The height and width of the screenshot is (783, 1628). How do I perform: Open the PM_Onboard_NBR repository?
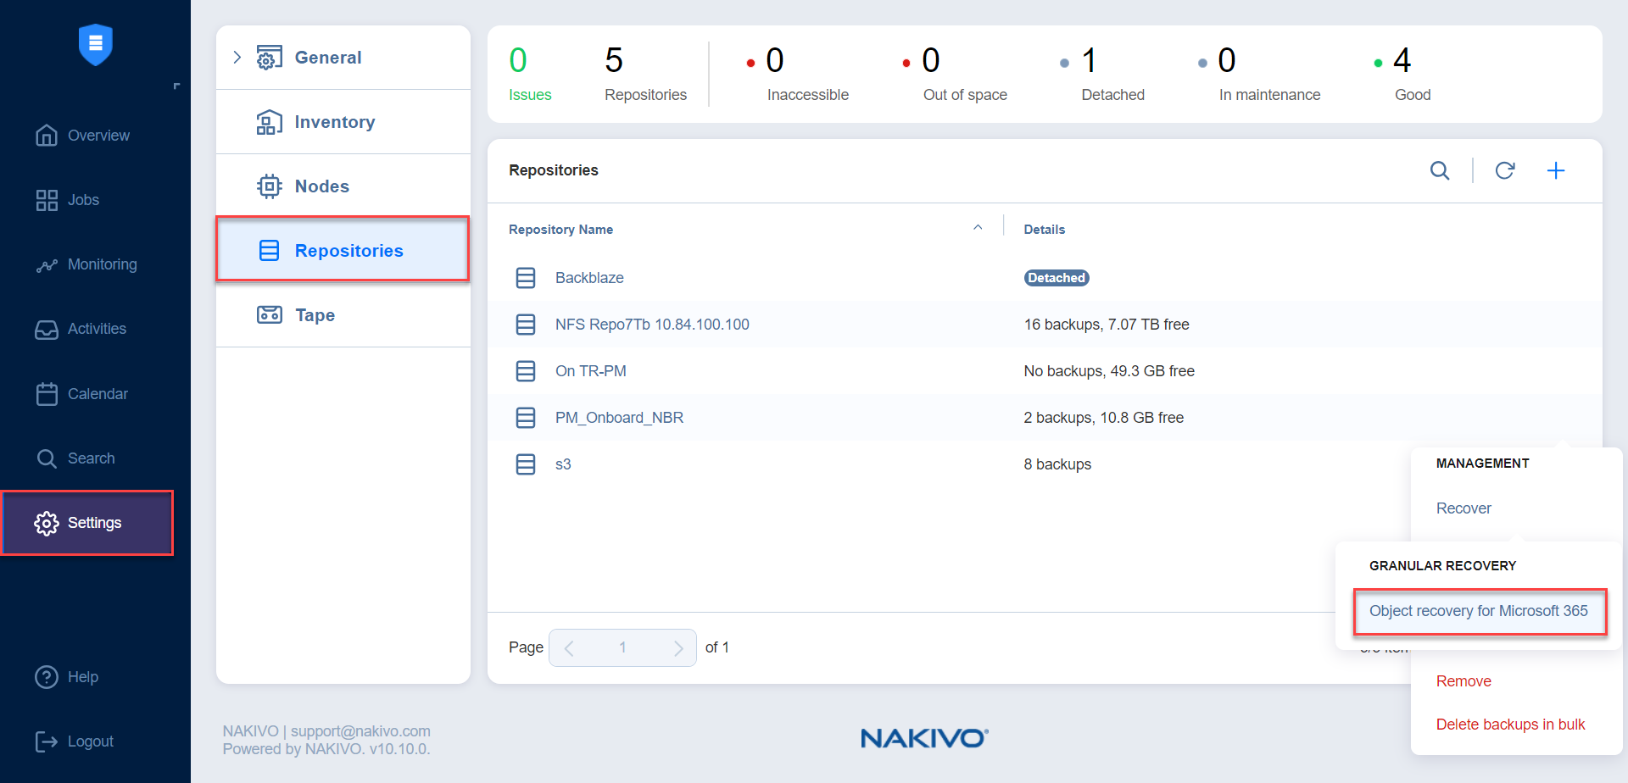click(619, 418)
